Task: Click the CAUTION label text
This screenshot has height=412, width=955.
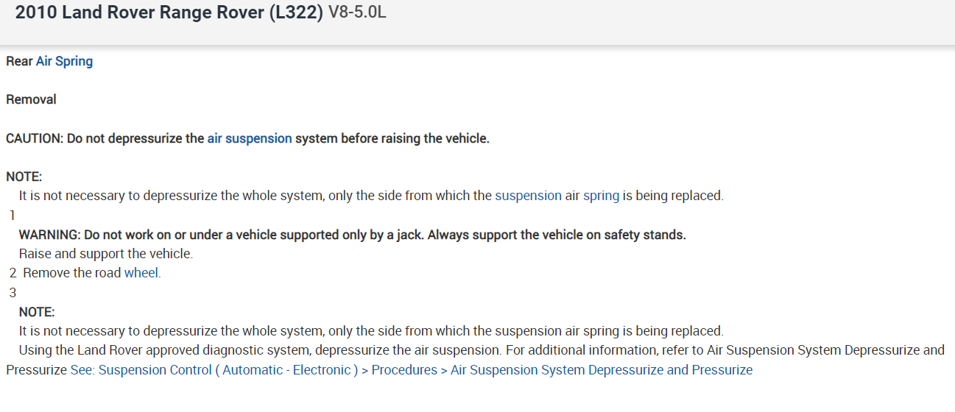Action: point(35,138)
